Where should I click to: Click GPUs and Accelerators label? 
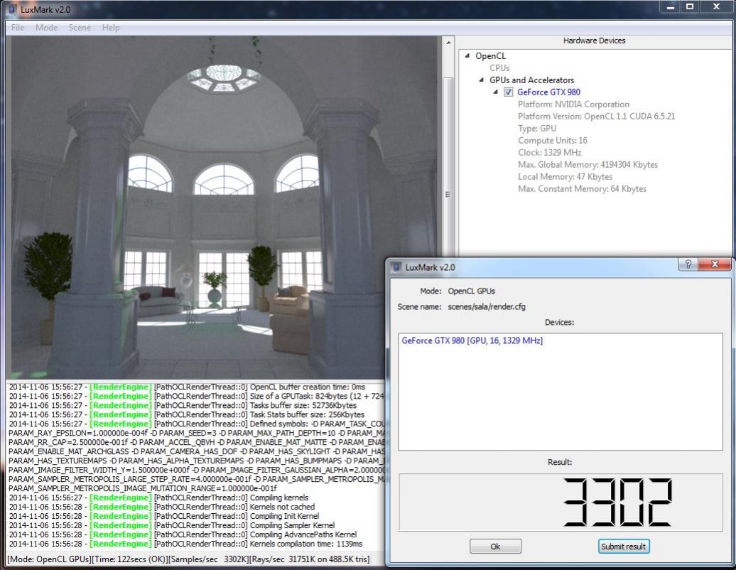(x=532, y=80)
